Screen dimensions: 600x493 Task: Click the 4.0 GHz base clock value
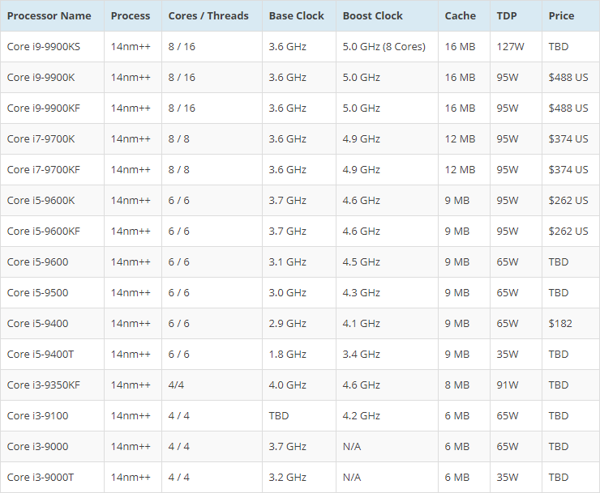[287, 385]
